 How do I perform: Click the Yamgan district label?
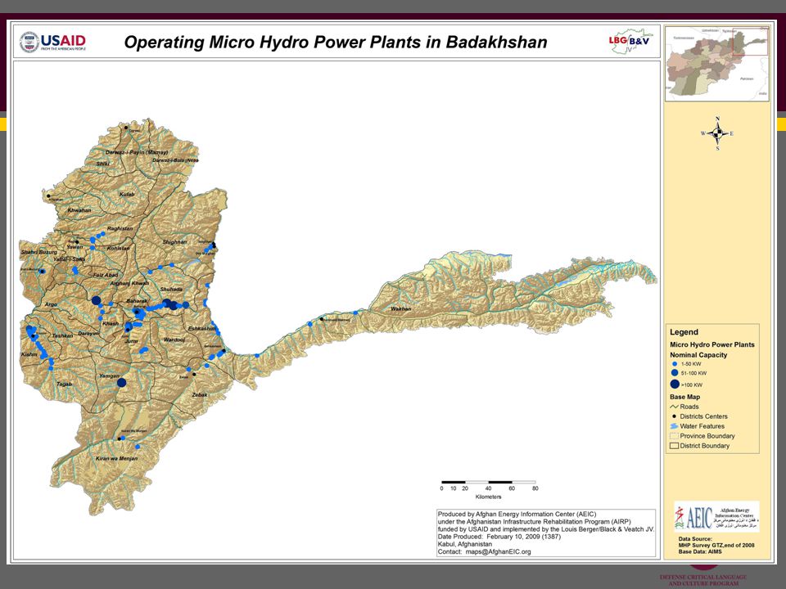[x=109, y=375]
